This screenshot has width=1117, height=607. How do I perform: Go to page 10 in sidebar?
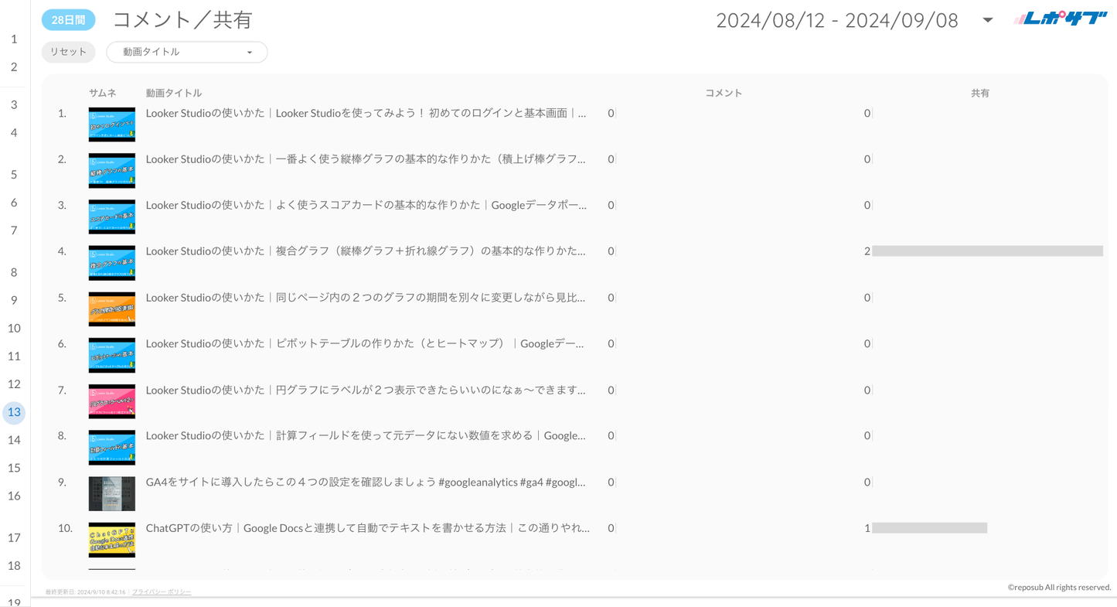14,328
